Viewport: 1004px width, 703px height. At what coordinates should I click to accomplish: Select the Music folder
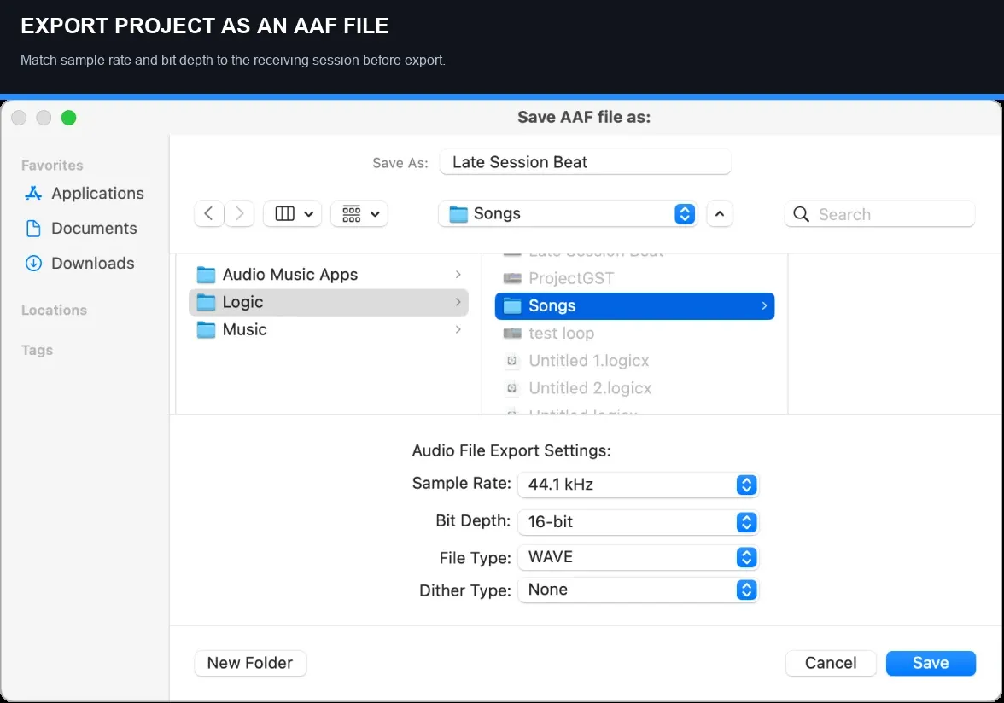(x=329, y=329)
